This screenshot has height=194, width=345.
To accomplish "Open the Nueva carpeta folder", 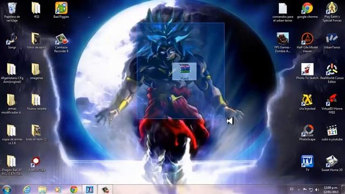I will 37,102.
